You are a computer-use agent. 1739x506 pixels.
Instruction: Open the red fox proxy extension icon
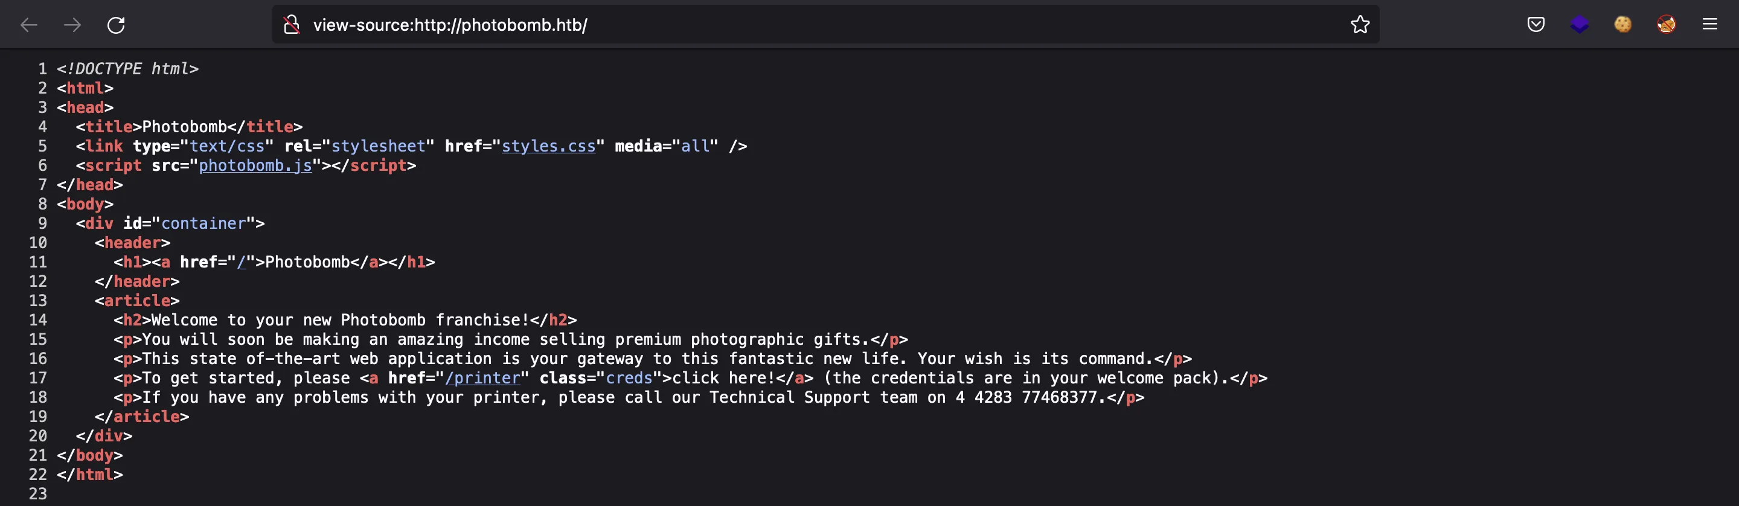tap(1666, 25)
